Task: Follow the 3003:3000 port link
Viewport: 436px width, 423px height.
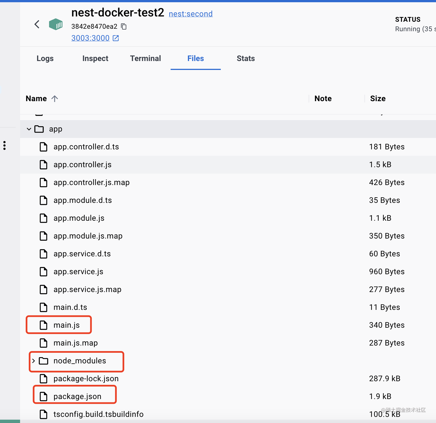Action: [x=90, y=38]
